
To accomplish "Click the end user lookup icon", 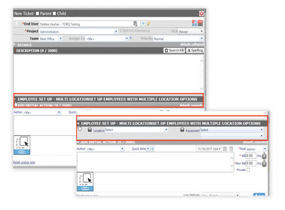I will [x=135, y=24].
